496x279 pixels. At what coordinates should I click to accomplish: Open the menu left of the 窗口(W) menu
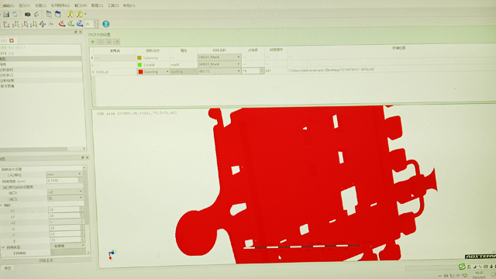[60, 5]
